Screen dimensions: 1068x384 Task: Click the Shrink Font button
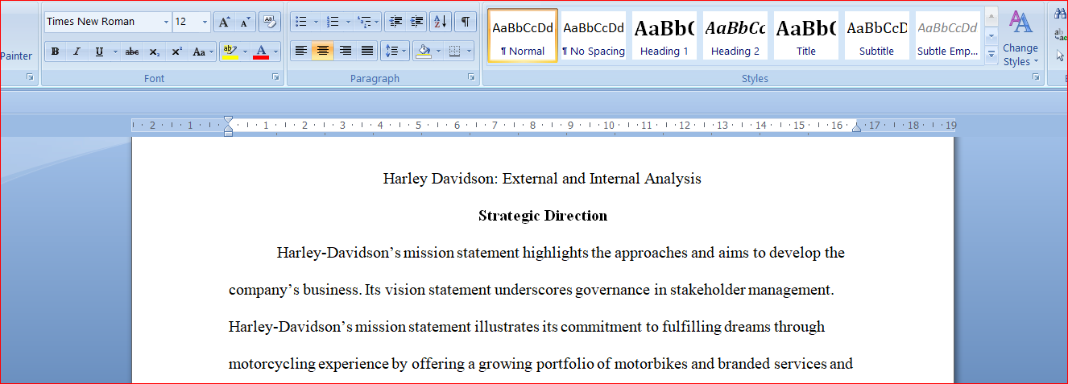click(x=244, y=22)
